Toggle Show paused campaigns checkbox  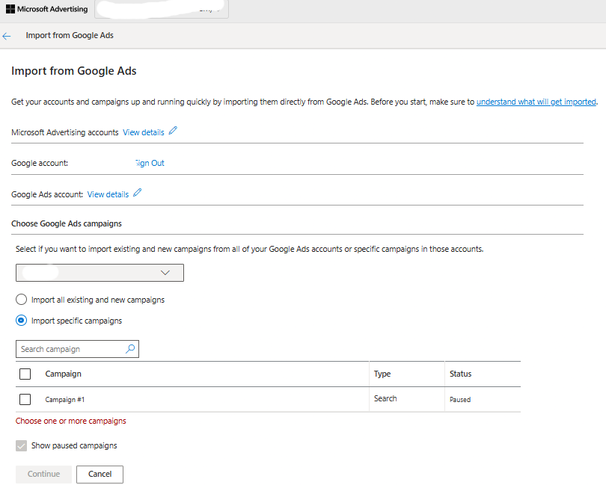[21, 445]
